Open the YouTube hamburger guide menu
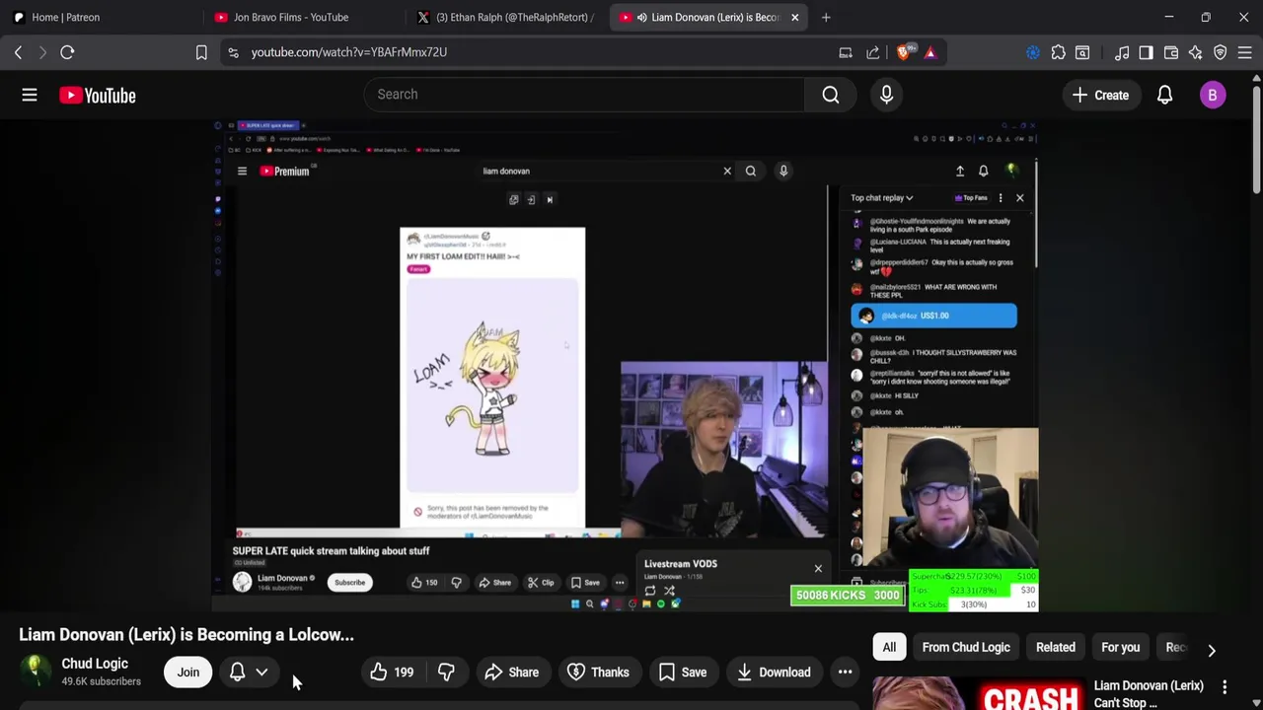The image size is (1263, 710). click(30, 95)
